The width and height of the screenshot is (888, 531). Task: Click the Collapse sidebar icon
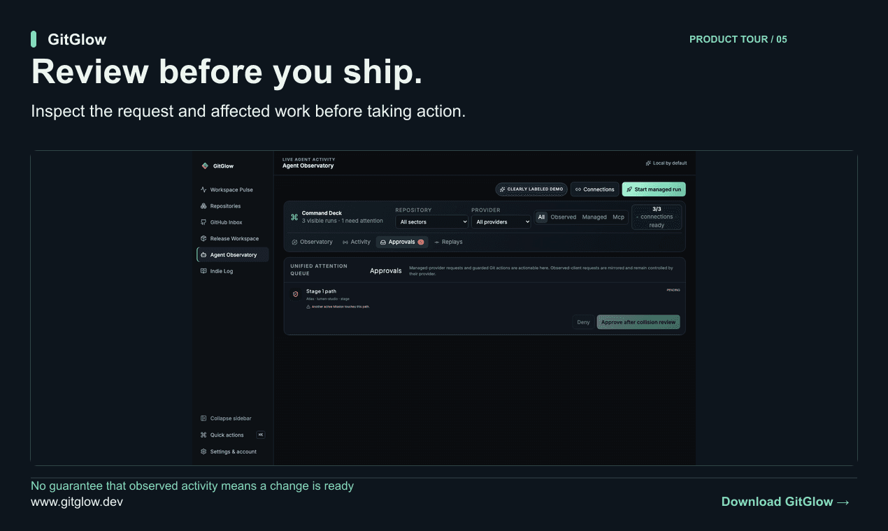tap(203, 419)
